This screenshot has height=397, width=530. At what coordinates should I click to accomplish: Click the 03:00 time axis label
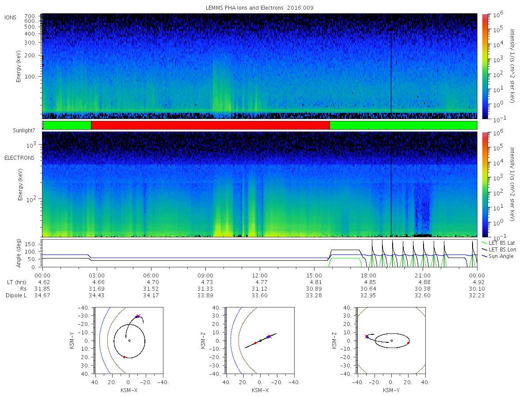pos(97,275)
